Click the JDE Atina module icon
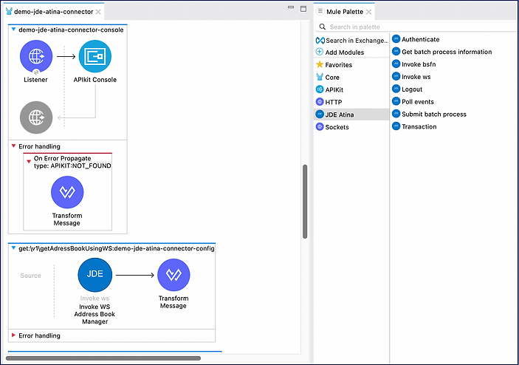 point(320,115)
